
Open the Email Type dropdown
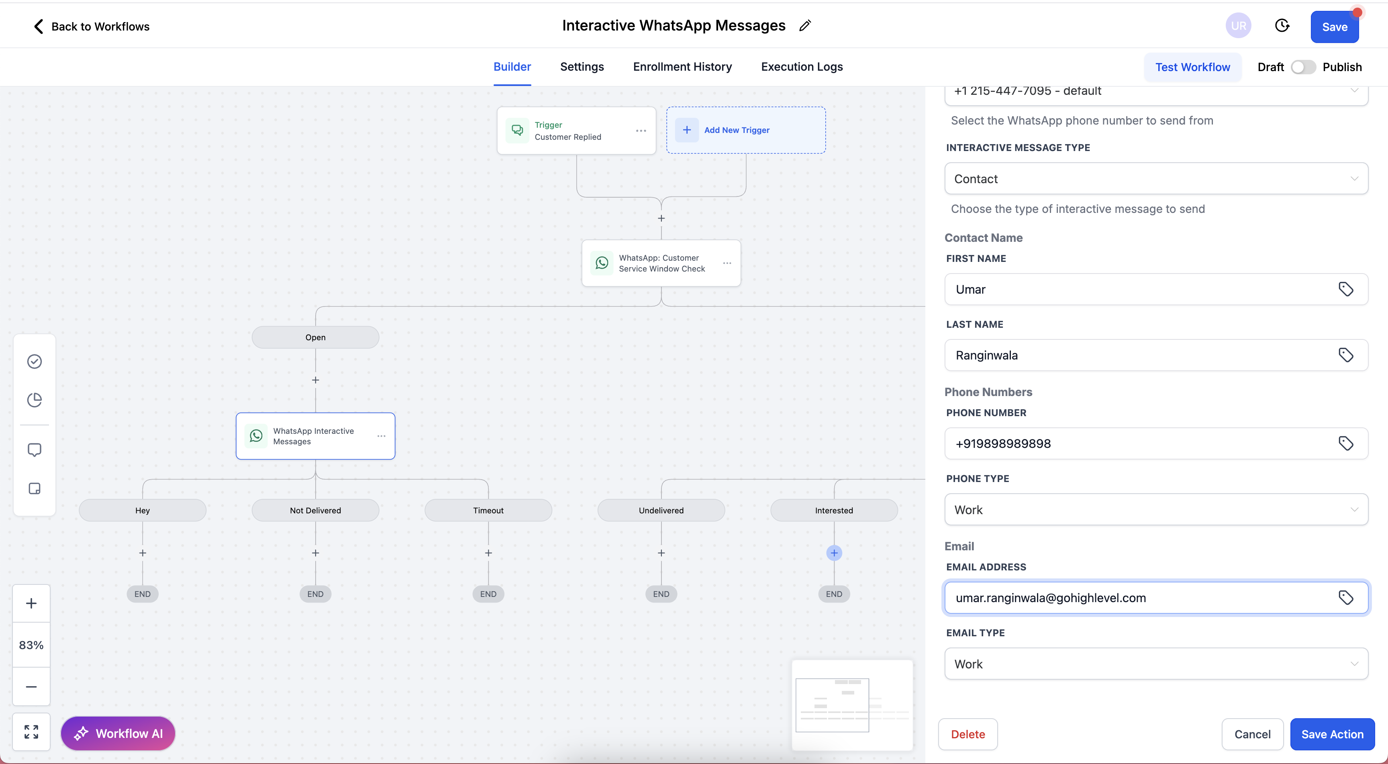pyautogui.click(x=1156, y=664)
